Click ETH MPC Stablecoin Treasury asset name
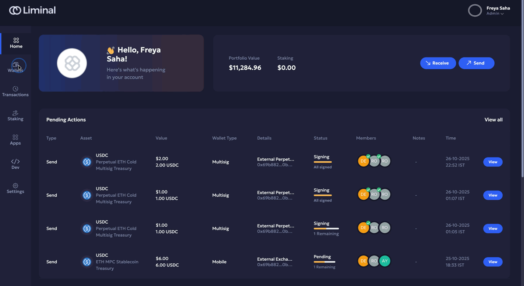Screen dimensions: 524x286 click(117, 265)
